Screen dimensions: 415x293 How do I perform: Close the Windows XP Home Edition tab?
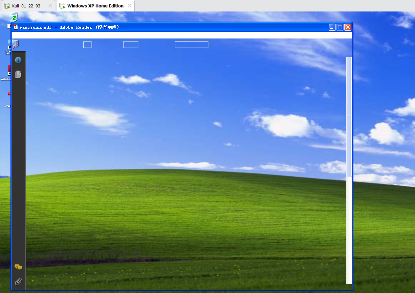click(130, 6)
